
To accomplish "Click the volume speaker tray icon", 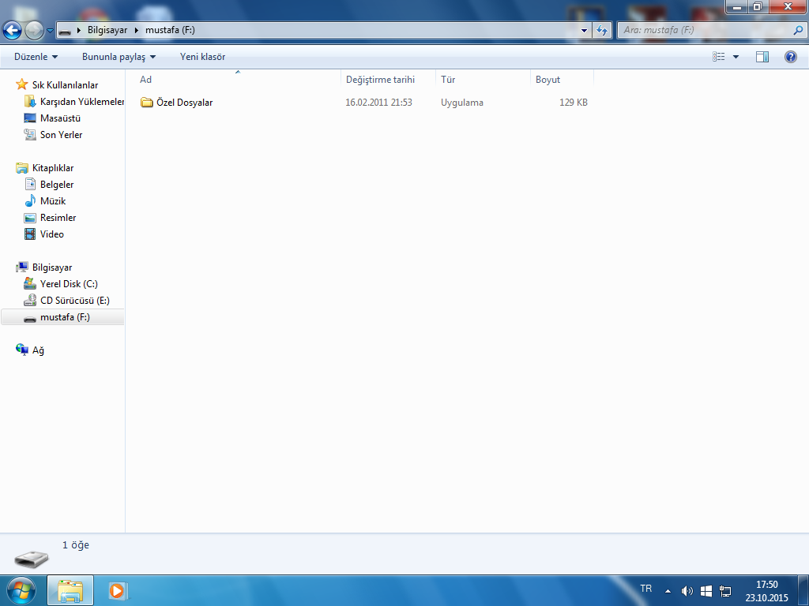I will 687,591.
